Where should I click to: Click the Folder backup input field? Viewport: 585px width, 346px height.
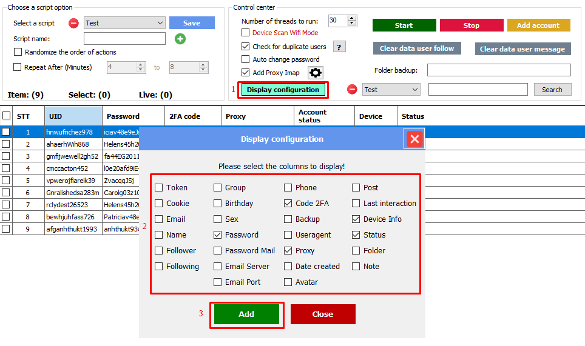pos(499,70)
